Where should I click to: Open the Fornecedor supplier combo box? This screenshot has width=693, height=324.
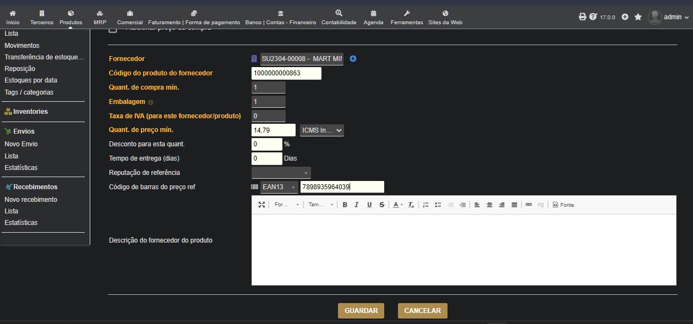point(302,58)
